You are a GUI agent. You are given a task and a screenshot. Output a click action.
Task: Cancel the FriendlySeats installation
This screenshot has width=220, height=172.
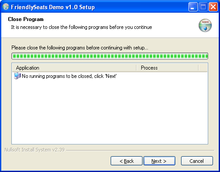[197, 161]
